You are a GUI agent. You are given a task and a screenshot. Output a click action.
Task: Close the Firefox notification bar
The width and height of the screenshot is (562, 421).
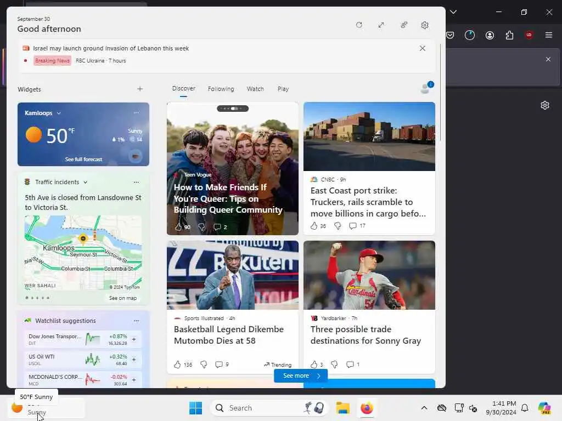pos(548,59)
